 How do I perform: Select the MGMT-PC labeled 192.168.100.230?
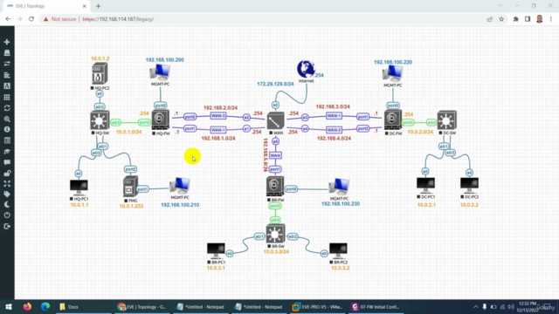[x=339, y=188]
